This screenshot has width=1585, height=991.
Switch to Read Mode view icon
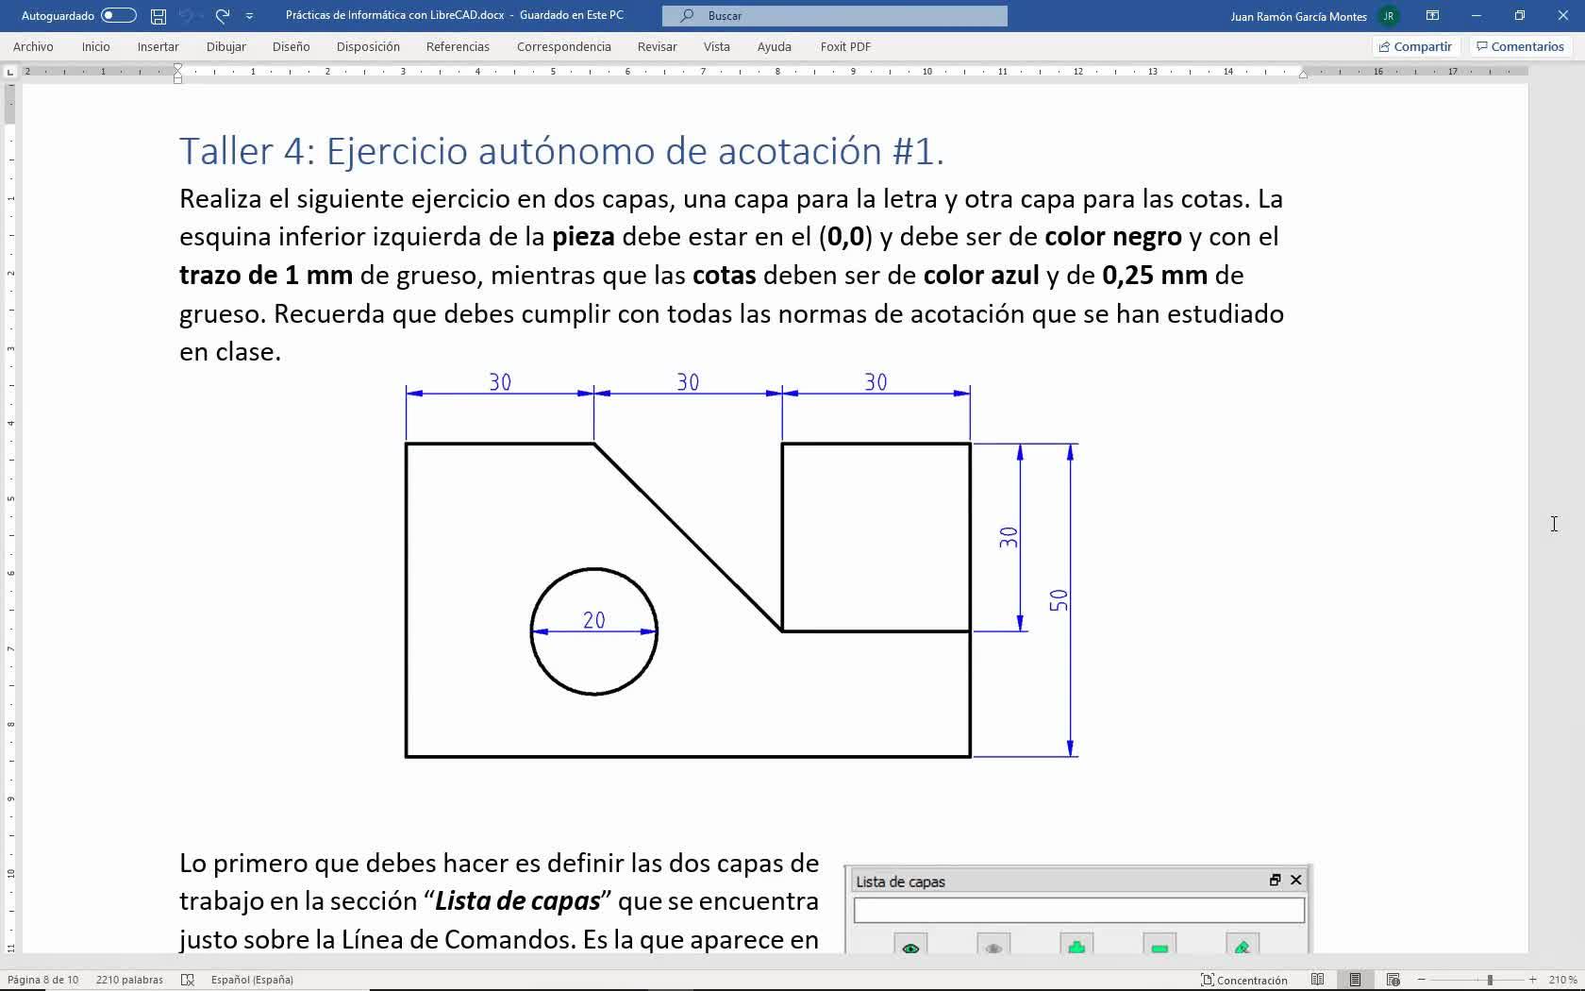[x=1317, y=980]
